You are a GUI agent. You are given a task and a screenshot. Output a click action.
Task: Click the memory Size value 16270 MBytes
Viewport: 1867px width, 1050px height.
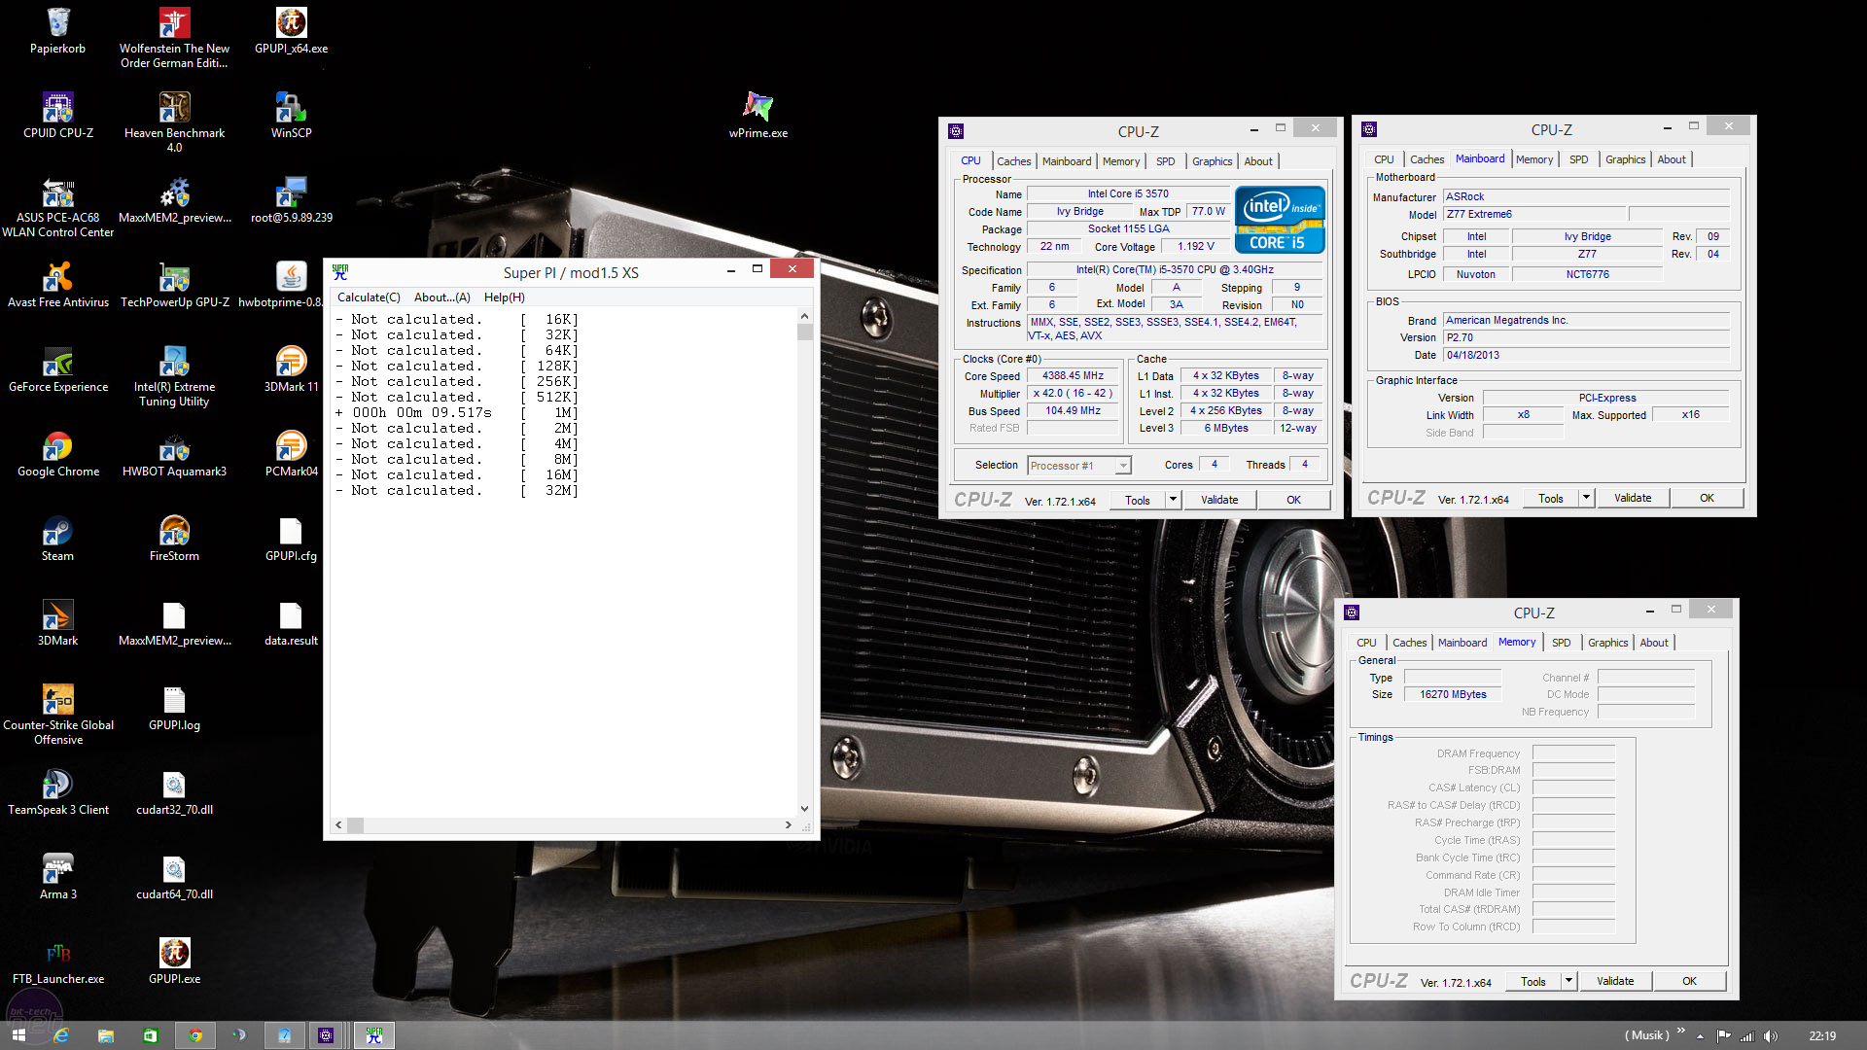pyautogui.click(x=1453, y=695)
